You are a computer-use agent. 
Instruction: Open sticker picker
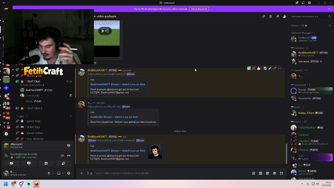267,173
